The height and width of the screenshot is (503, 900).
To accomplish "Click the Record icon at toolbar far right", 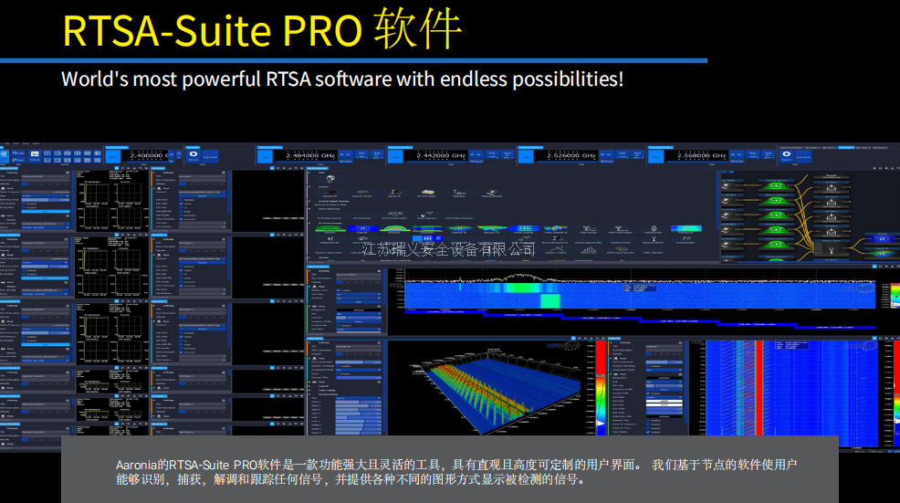I will point(787,156).
